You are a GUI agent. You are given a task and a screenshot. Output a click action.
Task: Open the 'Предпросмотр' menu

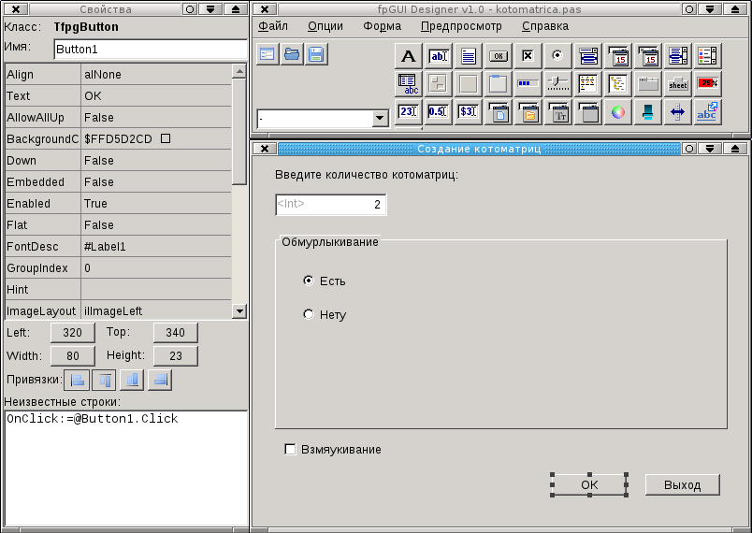click(x=461, y=26)
